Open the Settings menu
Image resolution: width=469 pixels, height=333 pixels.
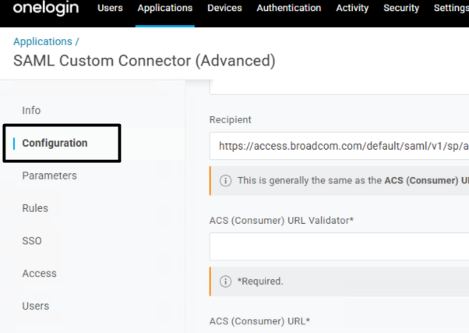(x=450, y=9)
